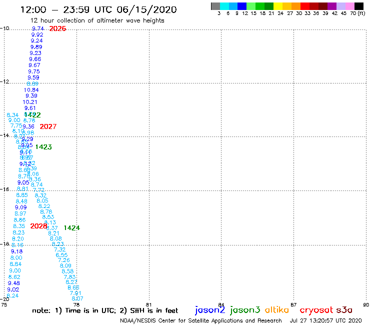Select the wave height reading 9.74
Screen dimensions: 370x325
pos(38,28)
